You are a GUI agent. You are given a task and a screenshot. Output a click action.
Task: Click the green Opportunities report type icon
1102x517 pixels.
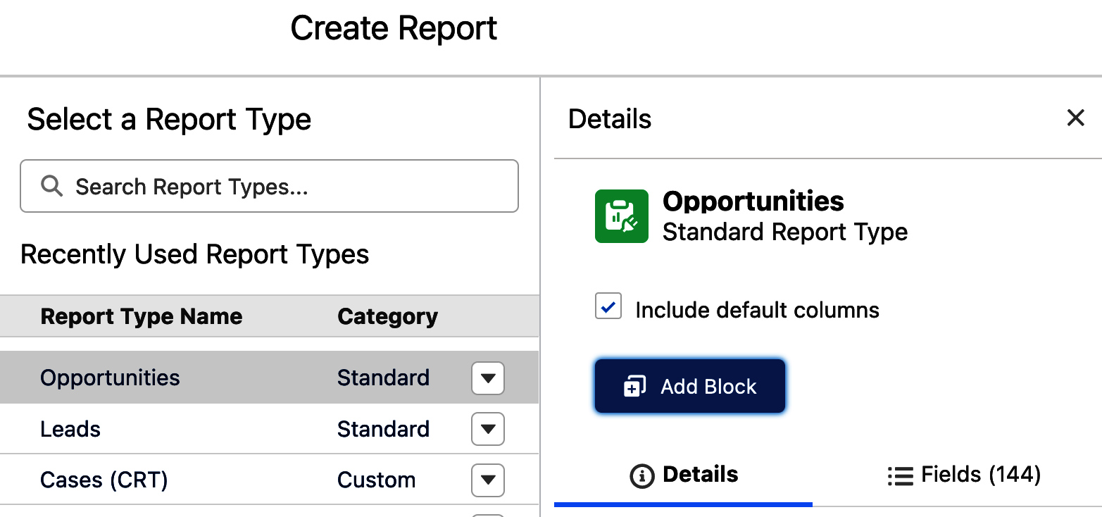click(621, 216)
